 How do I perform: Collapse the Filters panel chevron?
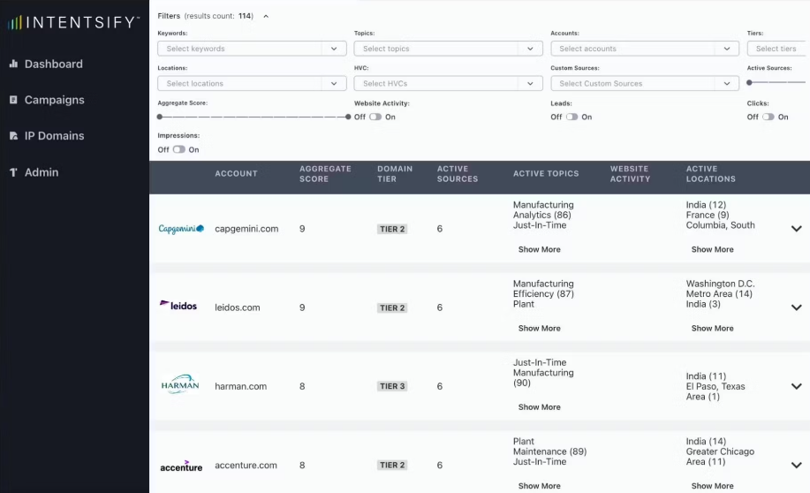tap(266, 16)
